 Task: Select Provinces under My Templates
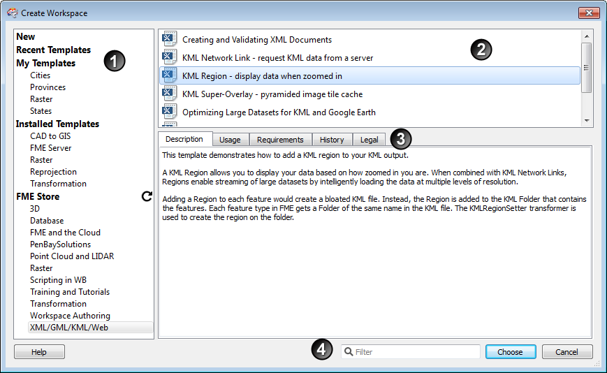(48, 87)
